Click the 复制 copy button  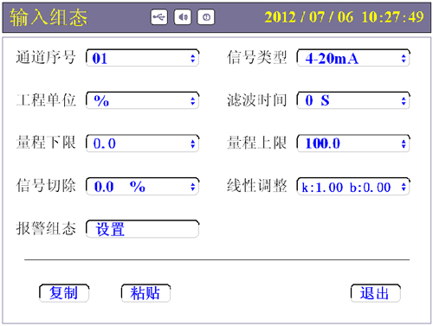(64, 293)
